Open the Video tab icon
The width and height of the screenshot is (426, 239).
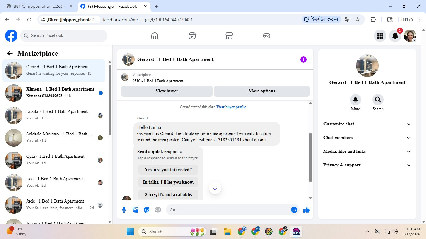click(192, 36)
